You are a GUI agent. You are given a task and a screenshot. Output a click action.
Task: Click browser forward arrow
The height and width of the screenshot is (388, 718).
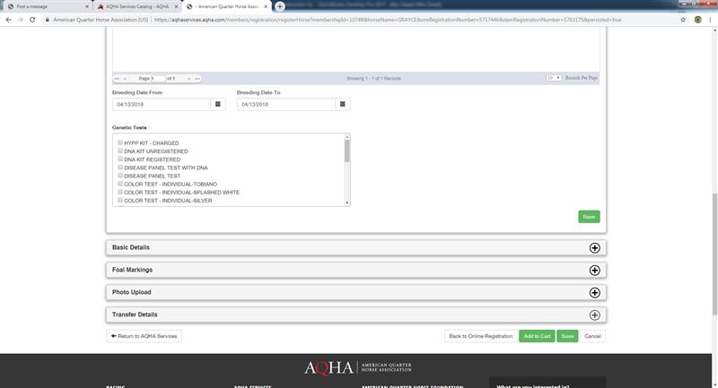(20, 20)
